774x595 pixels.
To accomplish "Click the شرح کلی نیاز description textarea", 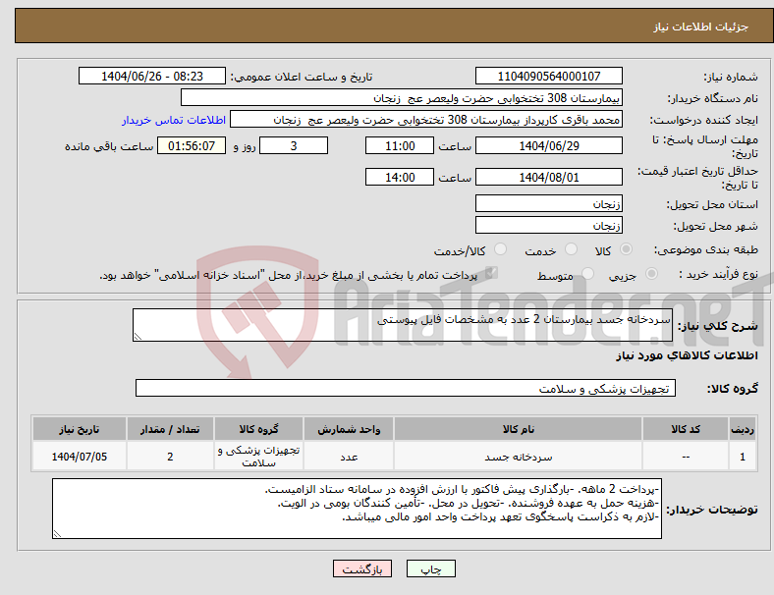I will [x=403, y=325].
